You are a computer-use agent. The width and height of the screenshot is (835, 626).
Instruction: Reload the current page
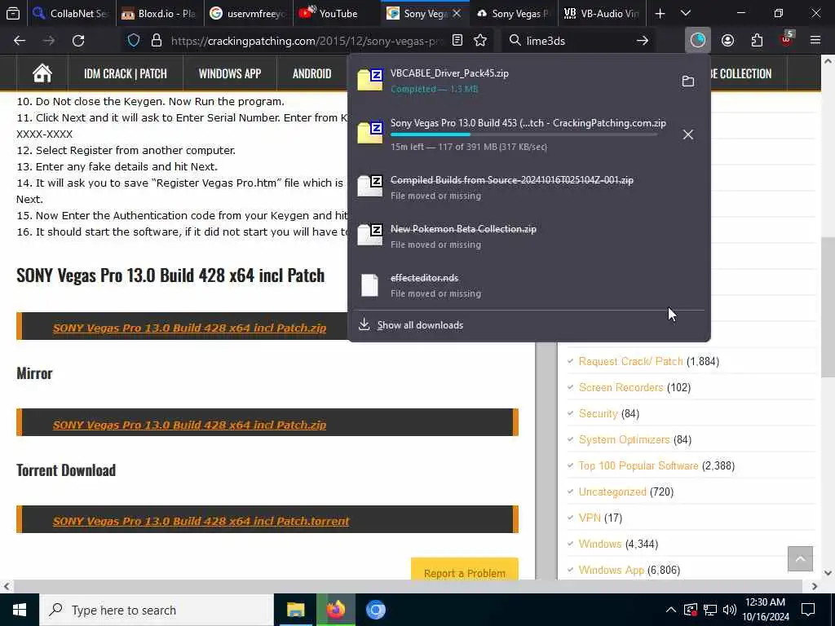point(78,41)
